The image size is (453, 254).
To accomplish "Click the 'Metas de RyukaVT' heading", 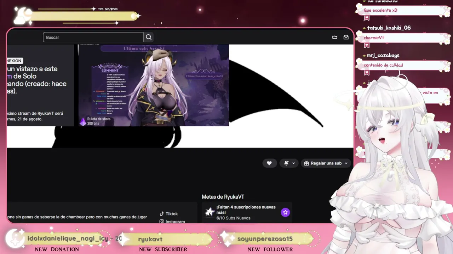I will point(223,197).
